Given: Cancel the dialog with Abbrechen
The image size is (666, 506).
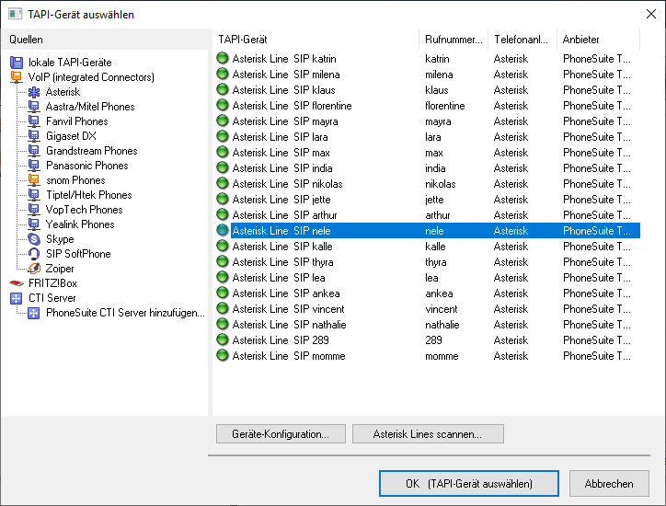Looking at the screenshot, I should coord(609,483).
